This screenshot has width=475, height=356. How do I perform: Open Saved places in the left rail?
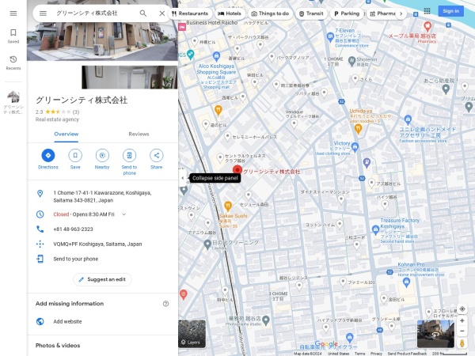(13, 36)
